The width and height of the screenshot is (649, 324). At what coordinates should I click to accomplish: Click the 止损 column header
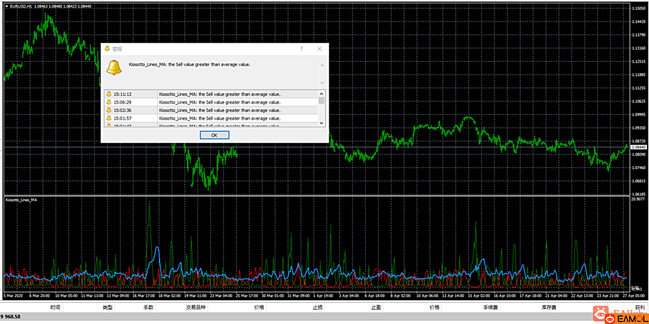click(317, 307)
